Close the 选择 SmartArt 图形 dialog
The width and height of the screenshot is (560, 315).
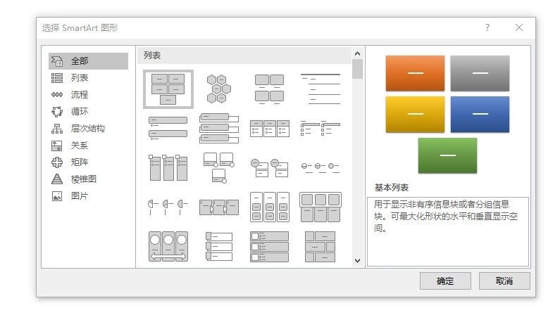point(519,27)
